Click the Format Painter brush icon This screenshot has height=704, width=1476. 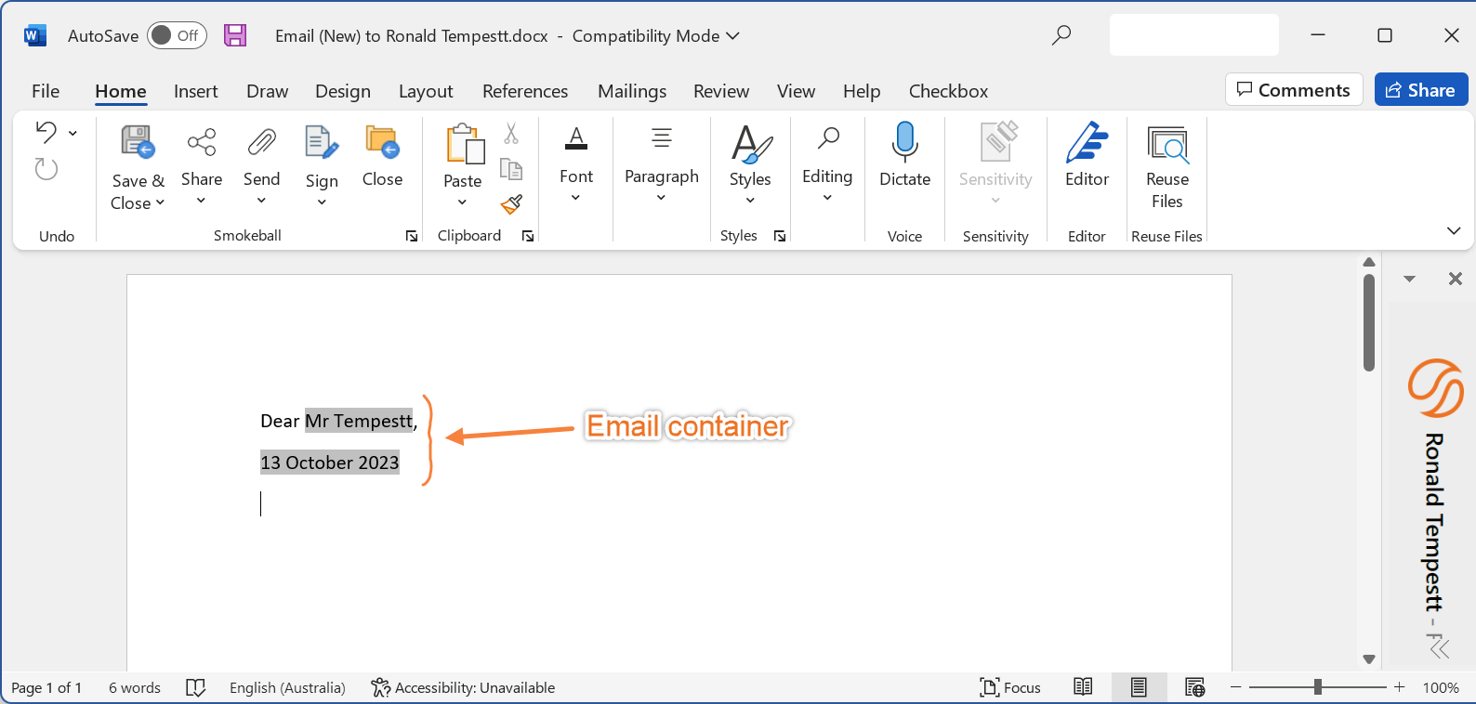pyautogui.click(x=511, y=204)
